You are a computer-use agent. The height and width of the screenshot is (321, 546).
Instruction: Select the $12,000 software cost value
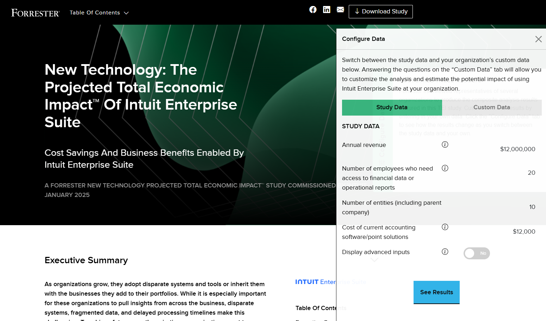coord(524,232)
